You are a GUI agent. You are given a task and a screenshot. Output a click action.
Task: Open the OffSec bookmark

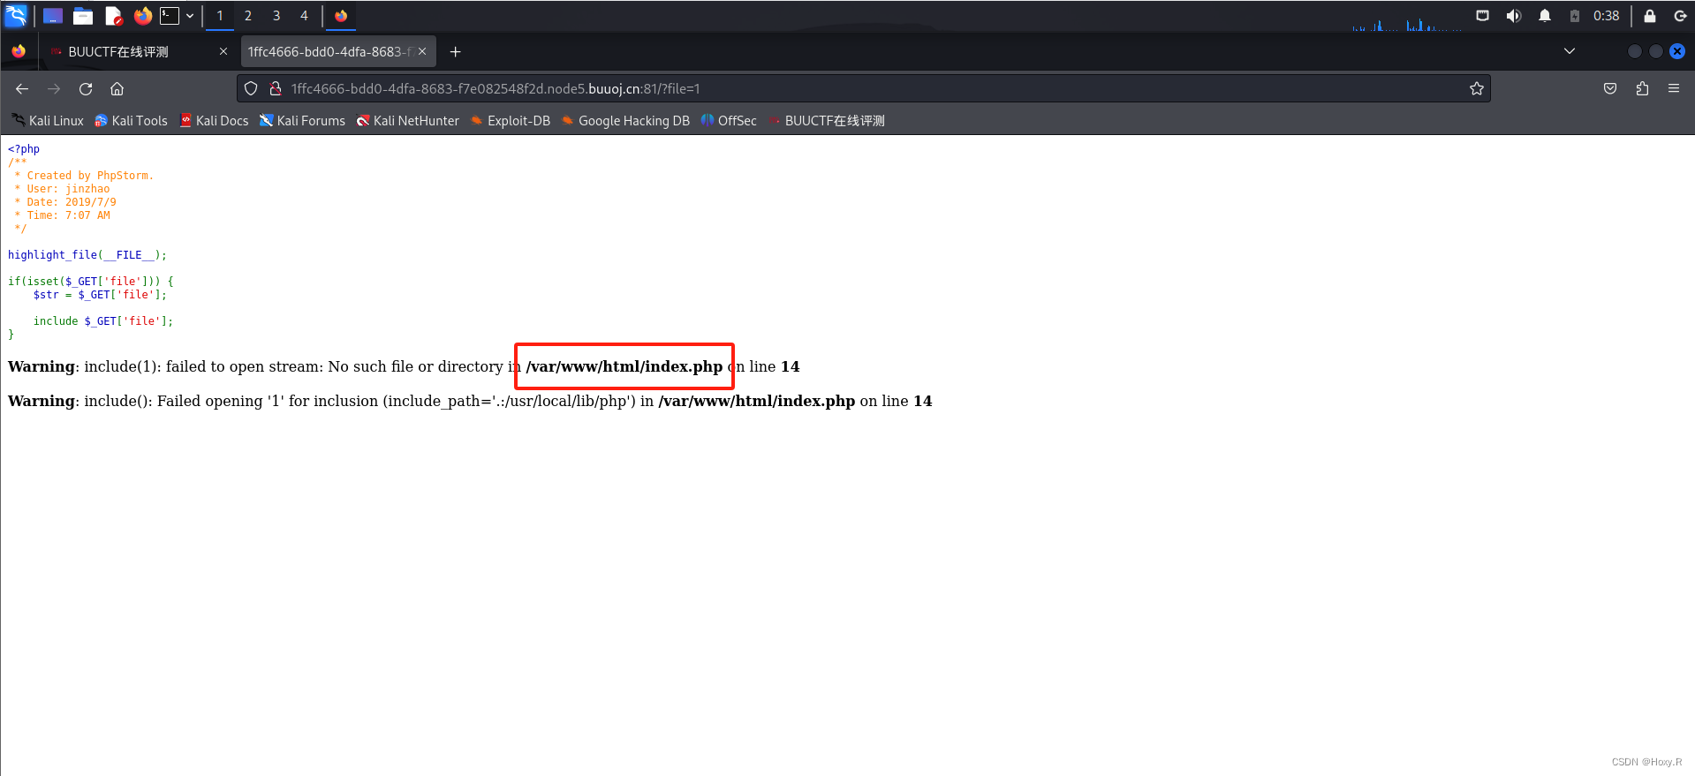tap(729, 121)
